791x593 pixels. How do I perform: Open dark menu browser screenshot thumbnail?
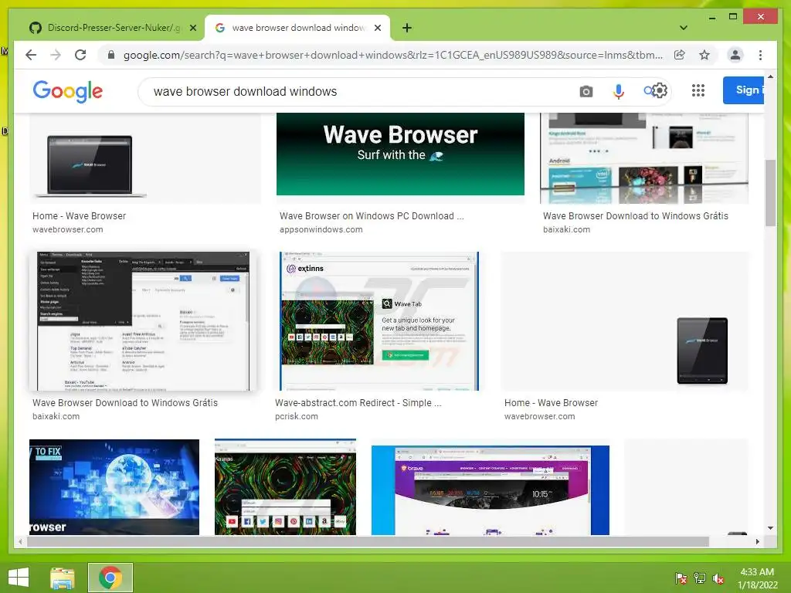(x=143, y=320)
